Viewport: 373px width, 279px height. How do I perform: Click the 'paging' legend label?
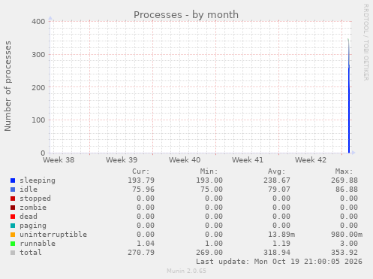click(x=33, y=226)
